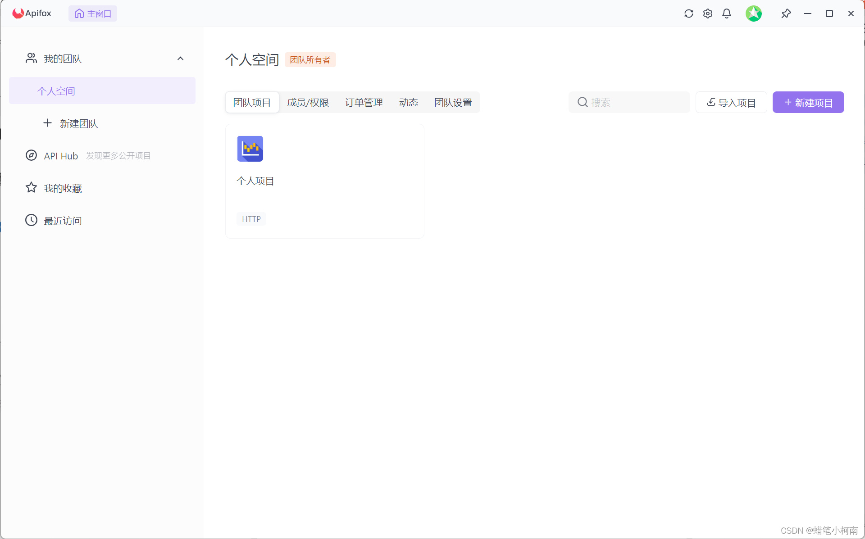The width and height of the screenshot is (865, 539).
Task: Click the 我的收藏 star icon
Action: pos(31,187)
